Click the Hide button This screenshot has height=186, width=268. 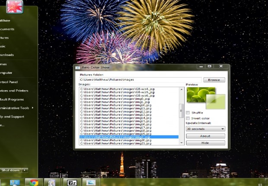(x=205, y=142)
